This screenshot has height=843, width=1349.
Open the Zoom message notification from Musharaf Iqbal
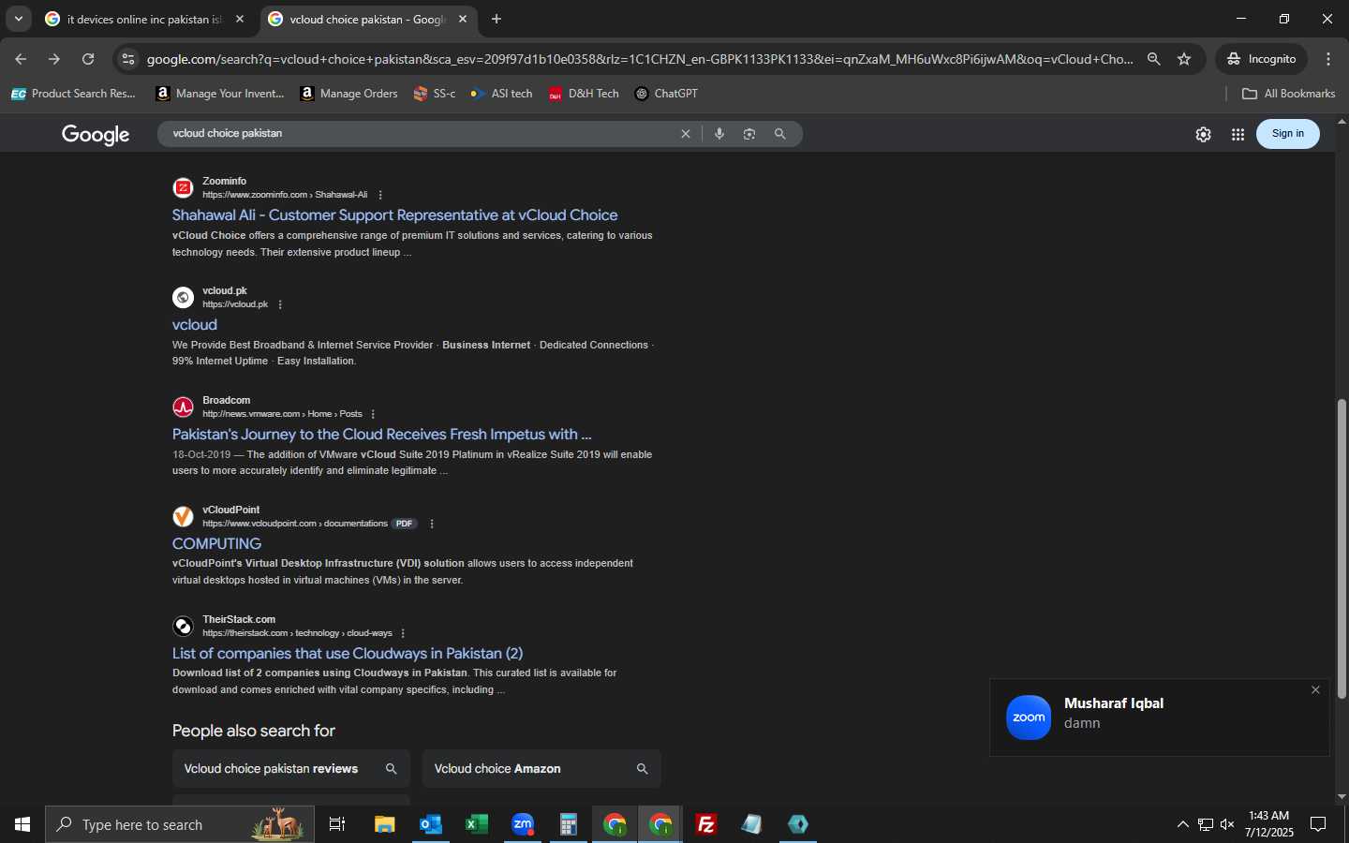pyautogui.click(x=1160, y=717)
